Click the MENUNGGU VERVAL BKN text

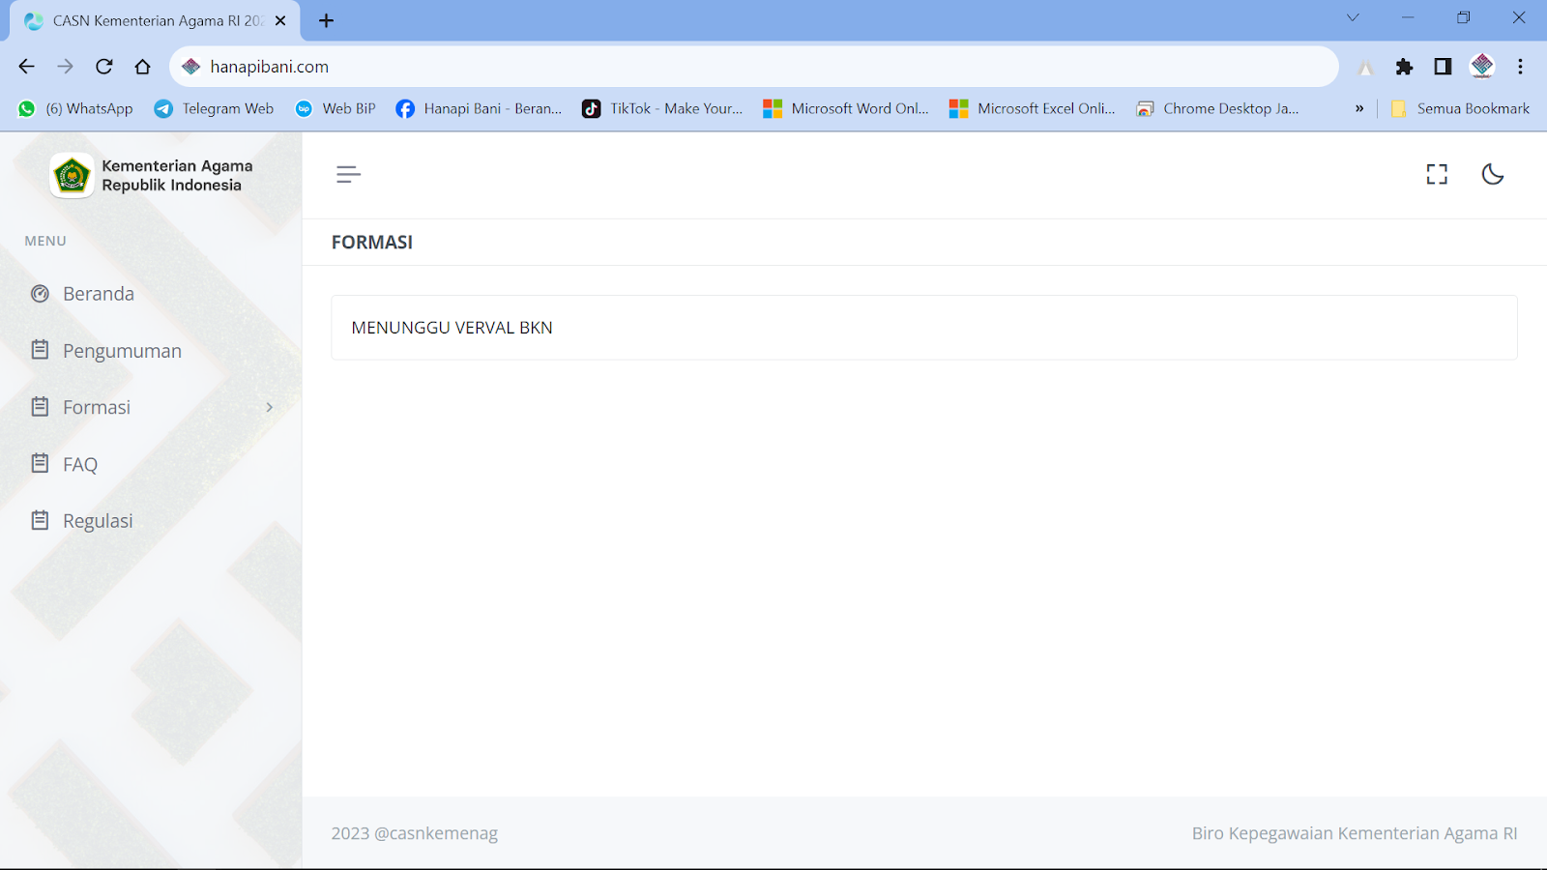(452, 328)
